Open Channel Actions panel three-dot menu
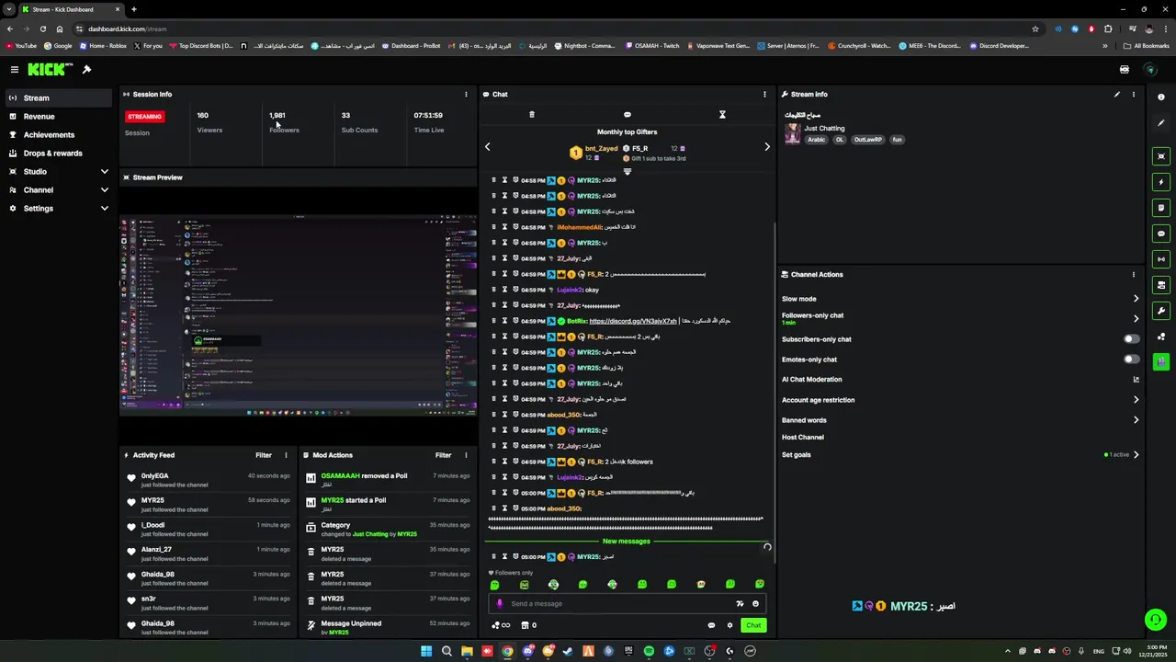Screen dimensions: 1176x662 1133,274
